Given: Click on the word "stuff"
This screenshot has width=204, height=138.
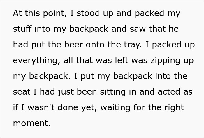Looking at the screenshot, I should click(x=21, y=29).
